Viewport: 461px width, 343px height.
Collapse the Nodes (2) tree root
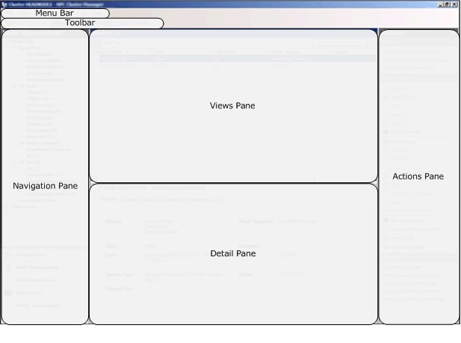pos(7,42)
